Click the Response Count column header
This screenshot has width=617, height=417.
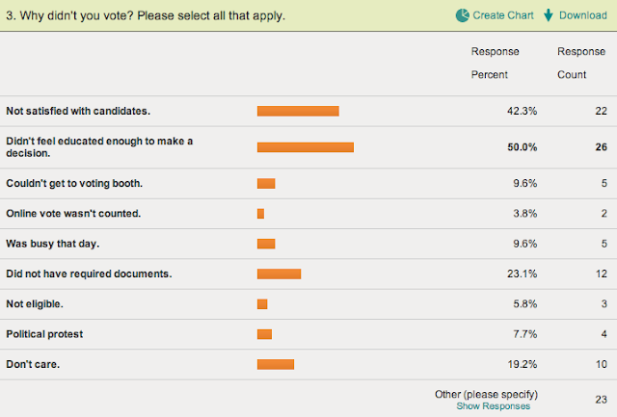point(581,60)
